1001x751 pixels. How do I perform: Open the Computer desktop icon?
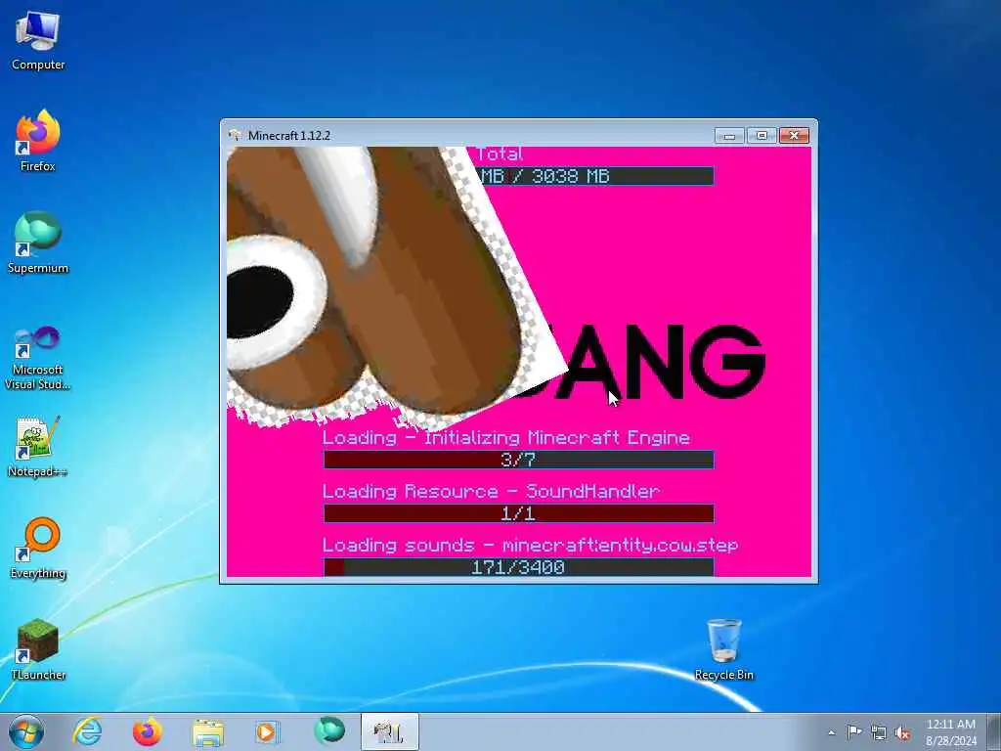coord(38,41)
